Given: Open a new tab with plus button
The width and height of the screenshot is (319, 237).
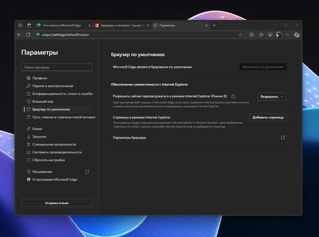Looking at the screenshot, I should pos(214,26).
